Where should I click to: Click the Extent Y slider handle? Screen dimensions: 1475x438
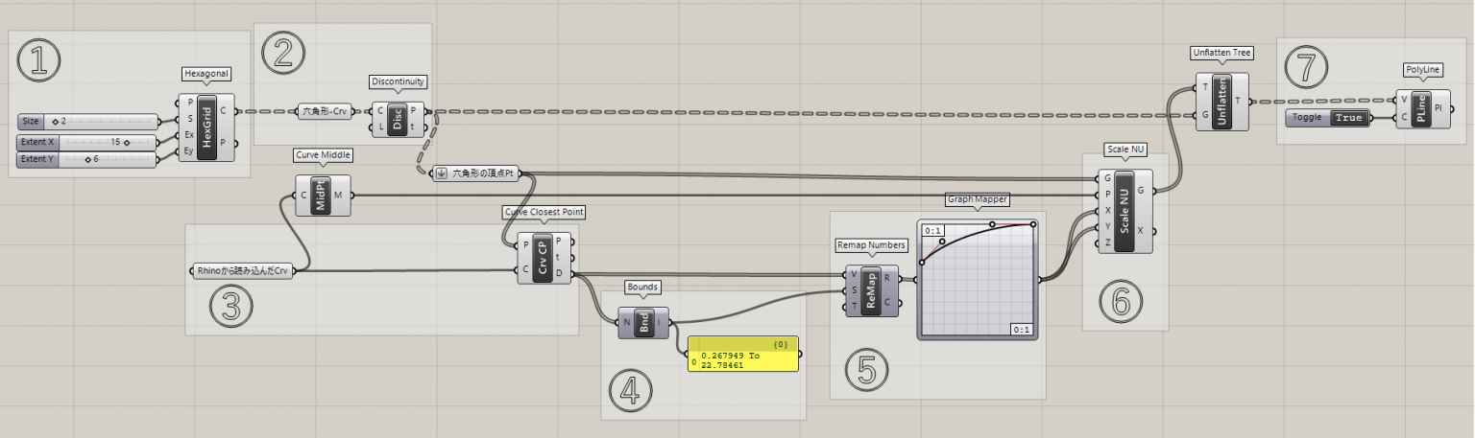(x=87, y=159)
